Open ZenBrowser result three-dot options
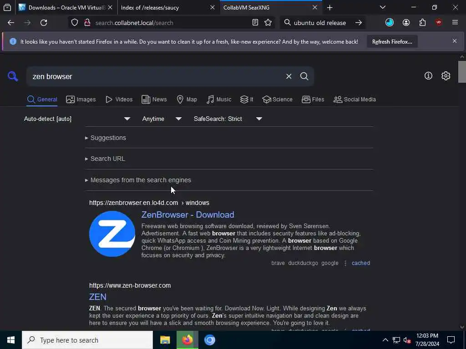The width and height of the screenshot is (466, 349). [x=345, y=263]
